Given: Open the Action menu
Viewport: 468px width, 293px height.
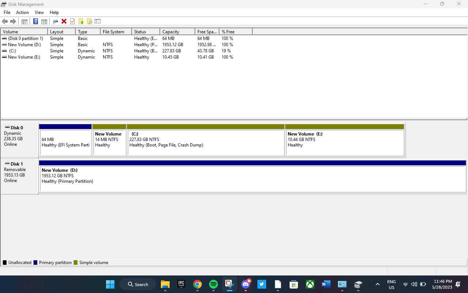Looking at the screenshot, I should click(x=22, y=12).
